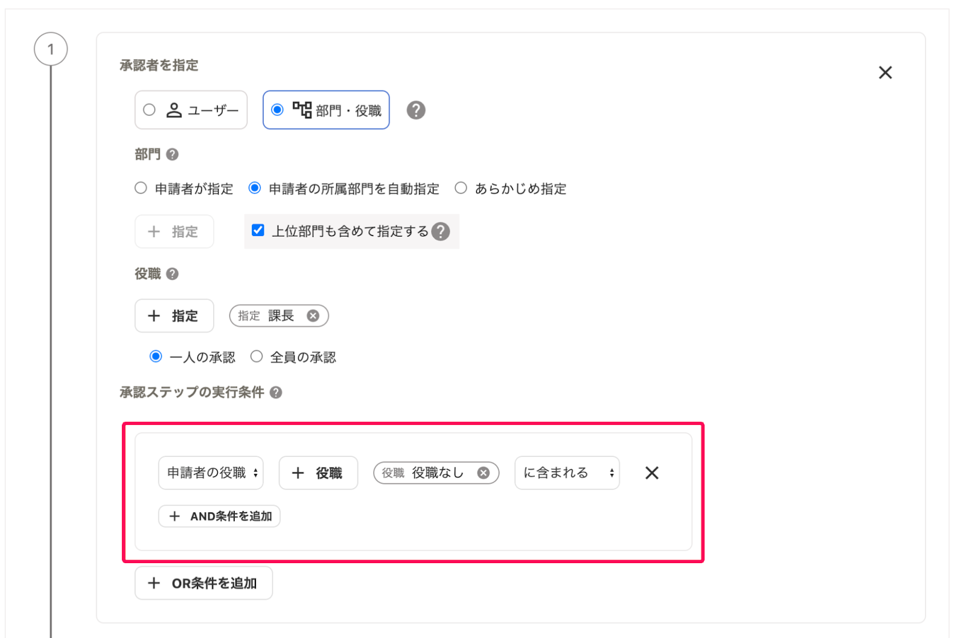
Task: Click the disabled 指定 button under 部門
Action: point(174,231)
